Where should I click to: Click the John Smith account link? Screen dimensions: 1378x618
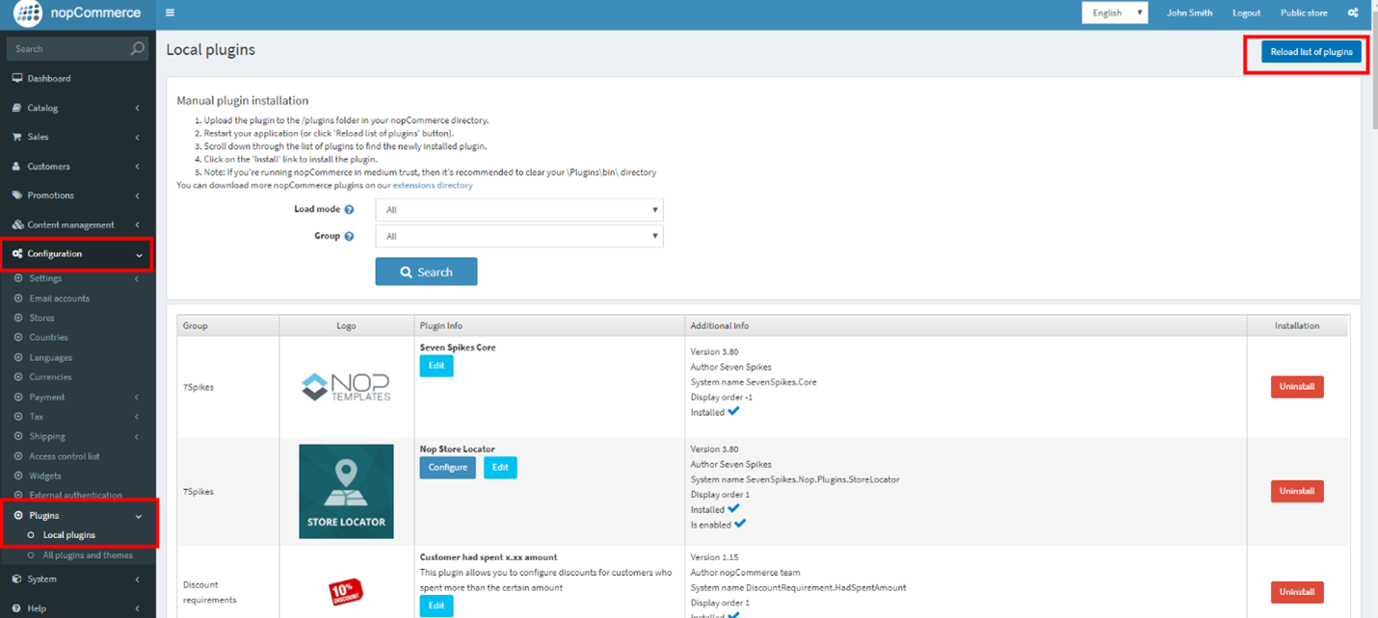[1189, 13]
